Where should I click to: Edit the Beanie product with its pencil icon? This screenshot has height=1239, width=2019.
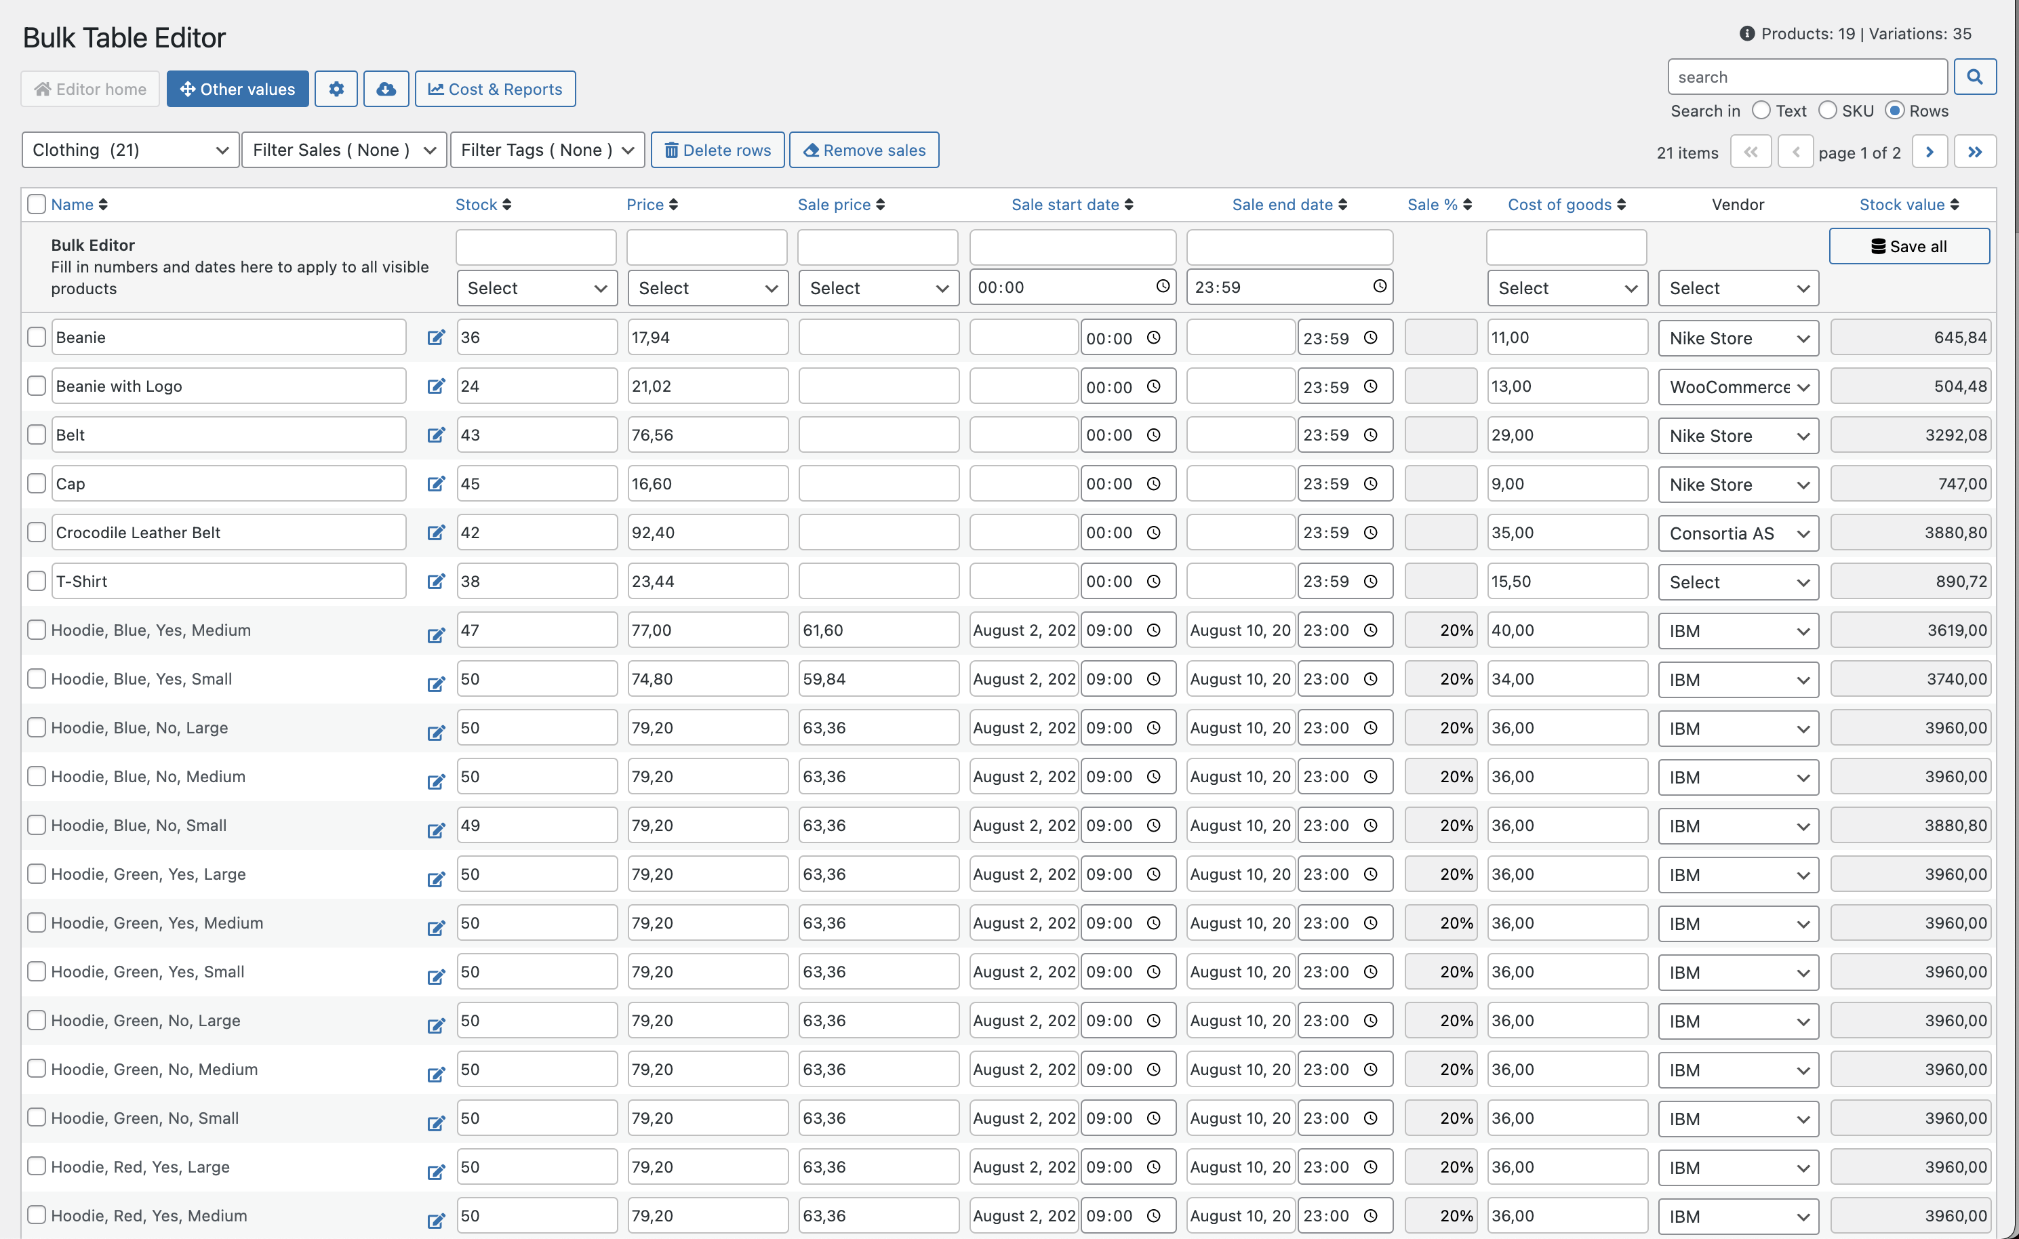click(x=436, y=337)
